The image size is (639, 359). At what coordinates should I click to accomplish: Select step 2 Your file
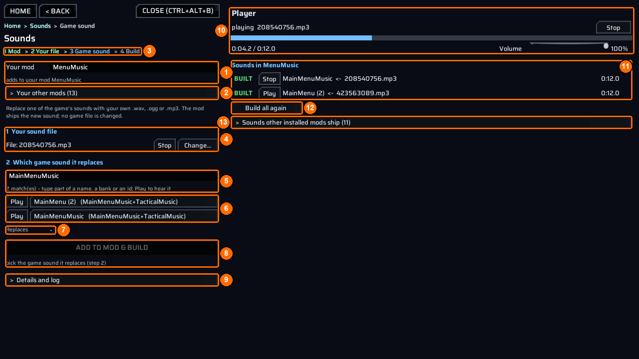(x=45, y=51)
